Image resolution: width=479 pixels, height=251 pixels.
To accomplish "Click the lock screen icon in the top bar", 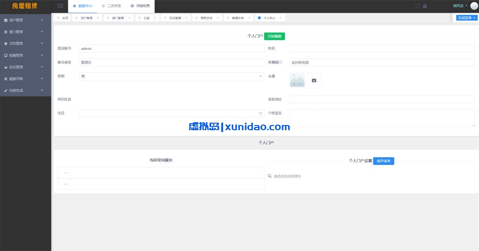I will point(425,6).
